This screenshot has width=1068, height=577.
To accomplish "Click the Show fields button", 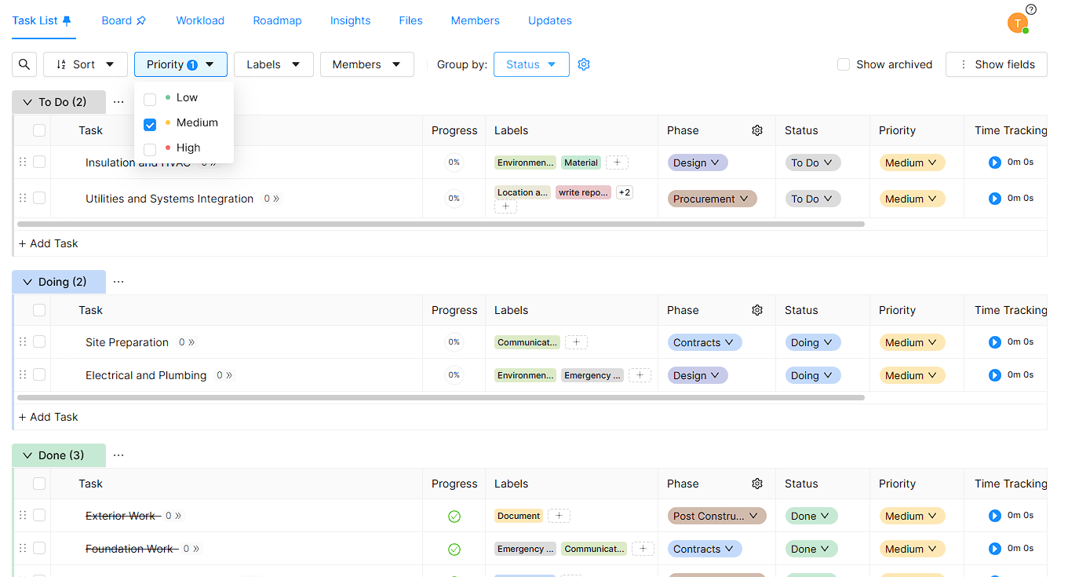I will pos(996,64).
